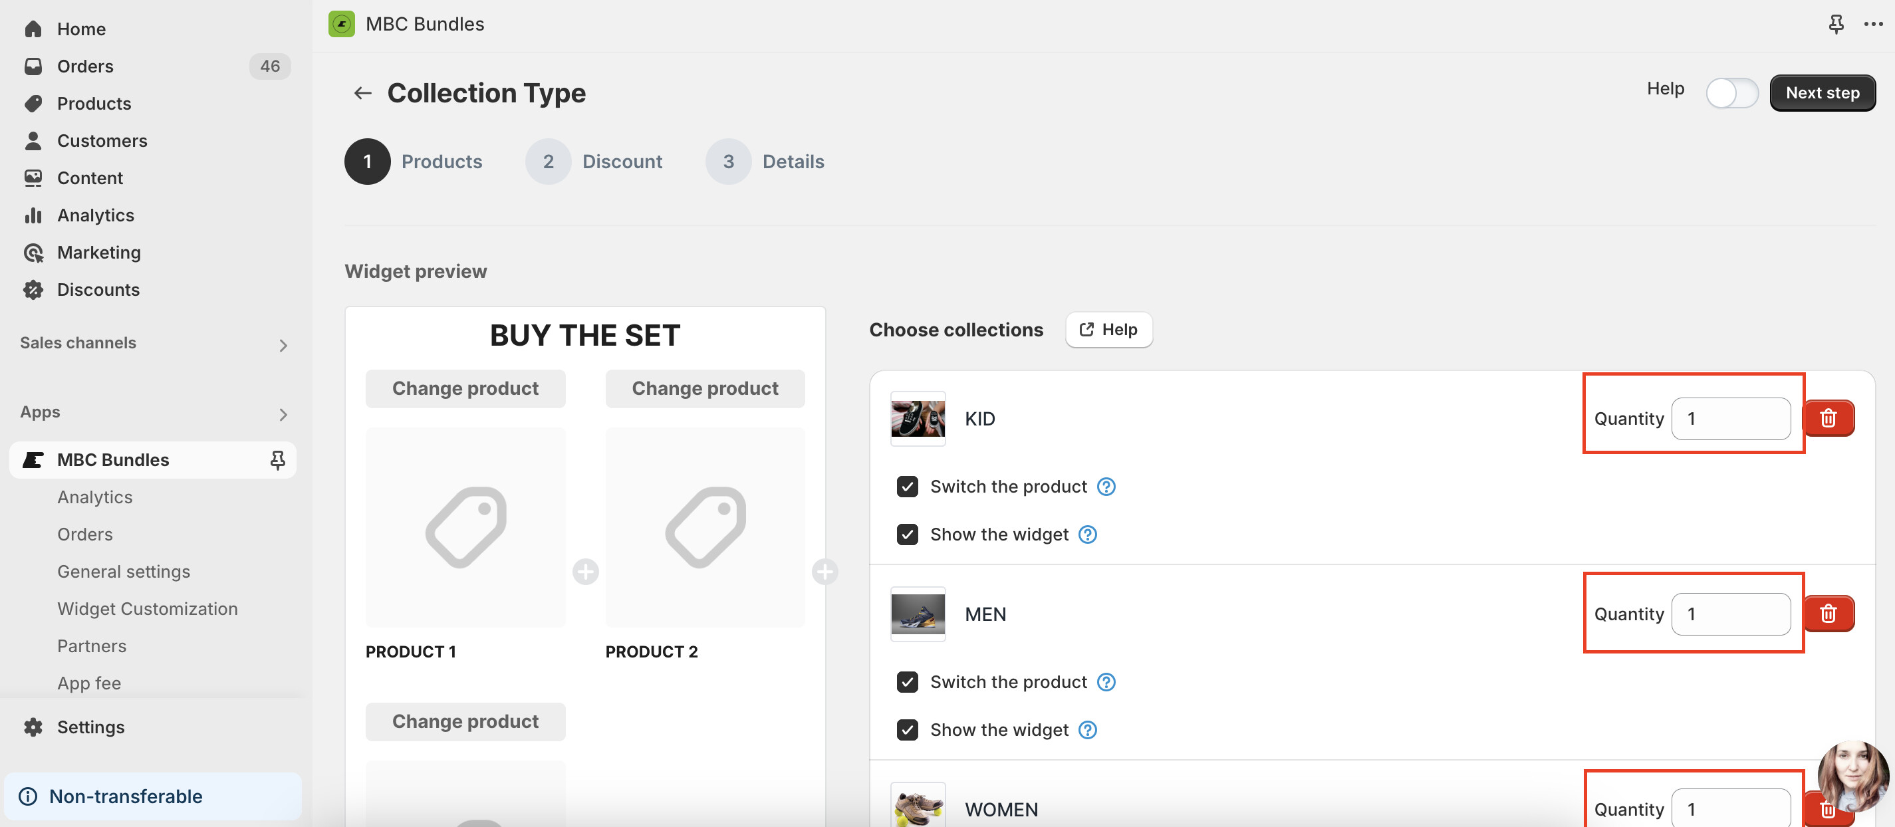This screenshot has height=827, width=1895.
Task: Expand the Sales channels section
Action: pyautogui.click(x=283, y=345)
